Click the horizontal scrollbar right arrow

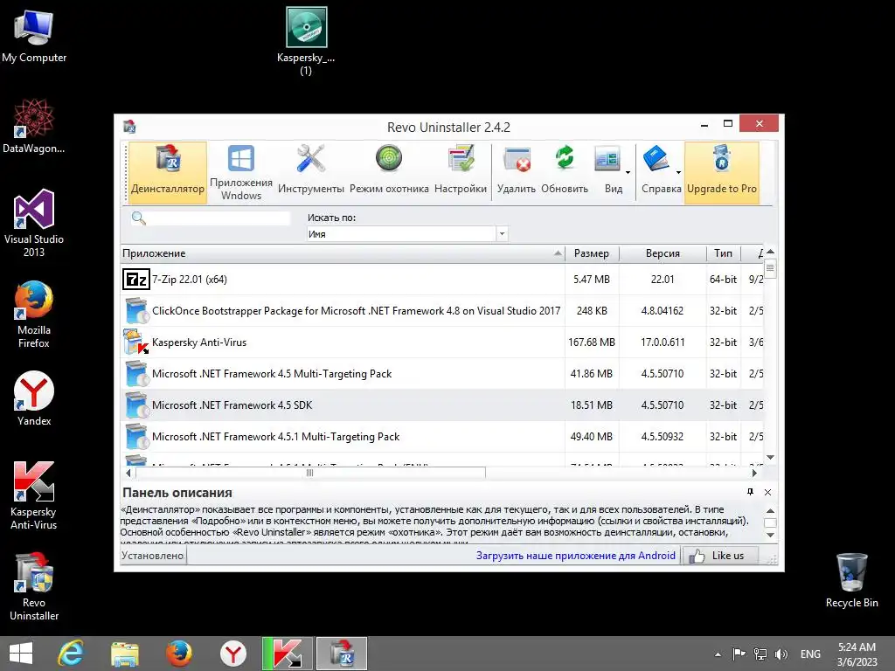tap(754, 473)
